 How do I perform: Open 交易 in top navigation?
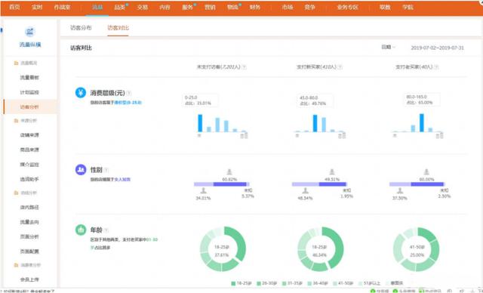tap(142, 7)
